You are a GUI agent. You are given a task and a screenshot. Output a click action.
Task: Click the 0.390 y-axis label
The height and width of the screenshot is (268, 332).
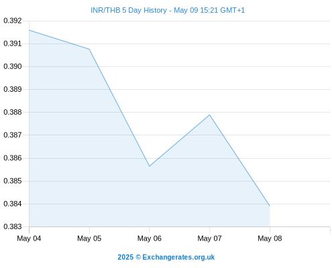tap(13, 66)
